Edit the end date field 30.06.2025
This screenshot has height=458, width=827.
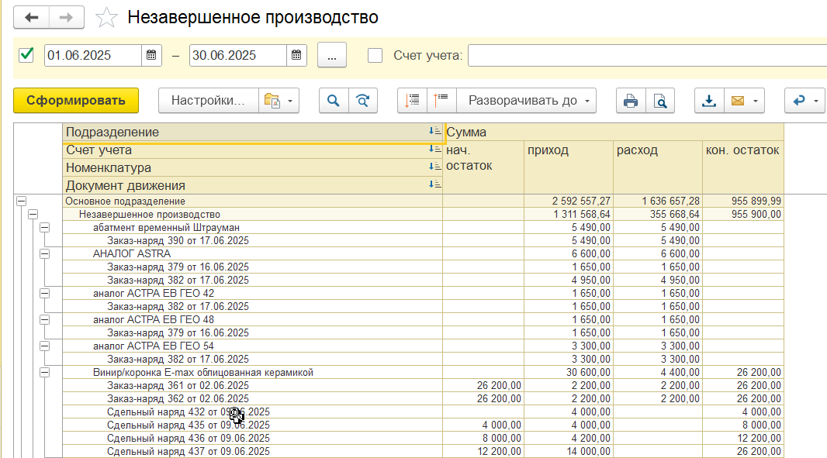tap(238, 55)
